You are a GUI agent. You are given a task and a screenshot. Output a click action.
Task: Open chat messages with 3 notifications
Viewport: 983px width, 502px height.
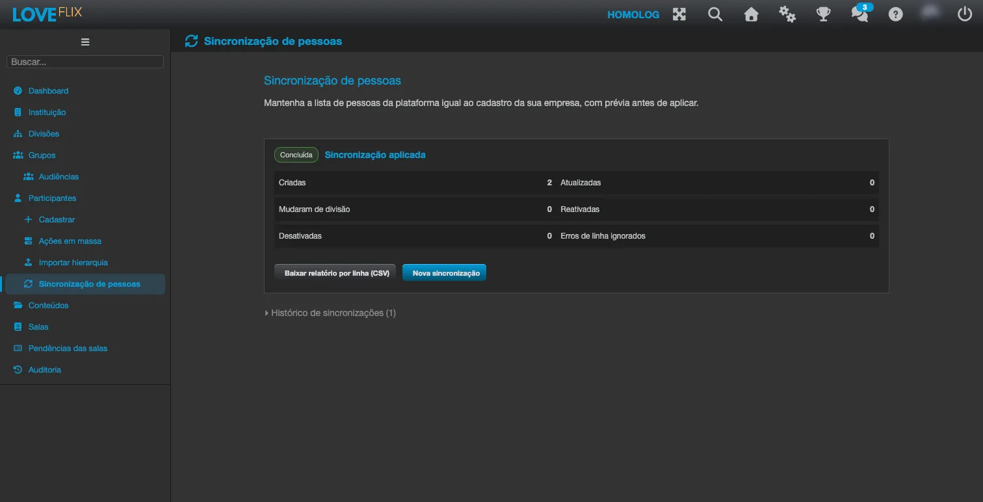[860, 14]
